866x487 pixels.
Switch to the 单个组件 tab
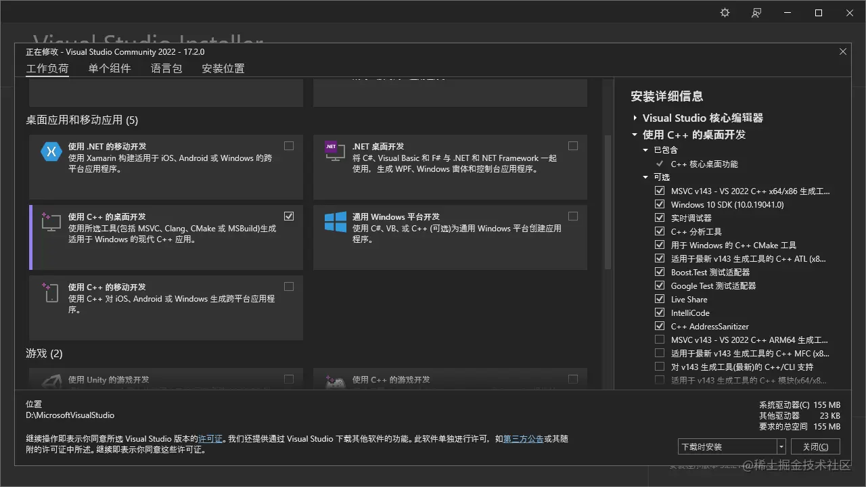point(110,68)
